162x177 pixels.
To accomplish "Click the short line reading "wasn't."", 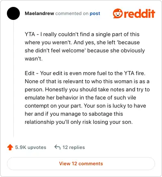I will (x=34, y=58).
